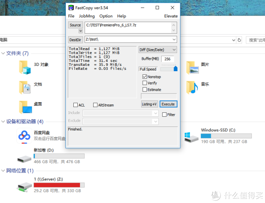Open the DestDir path dropdown arrow
This screenshot has width=265, height=203.
[174, 39]
